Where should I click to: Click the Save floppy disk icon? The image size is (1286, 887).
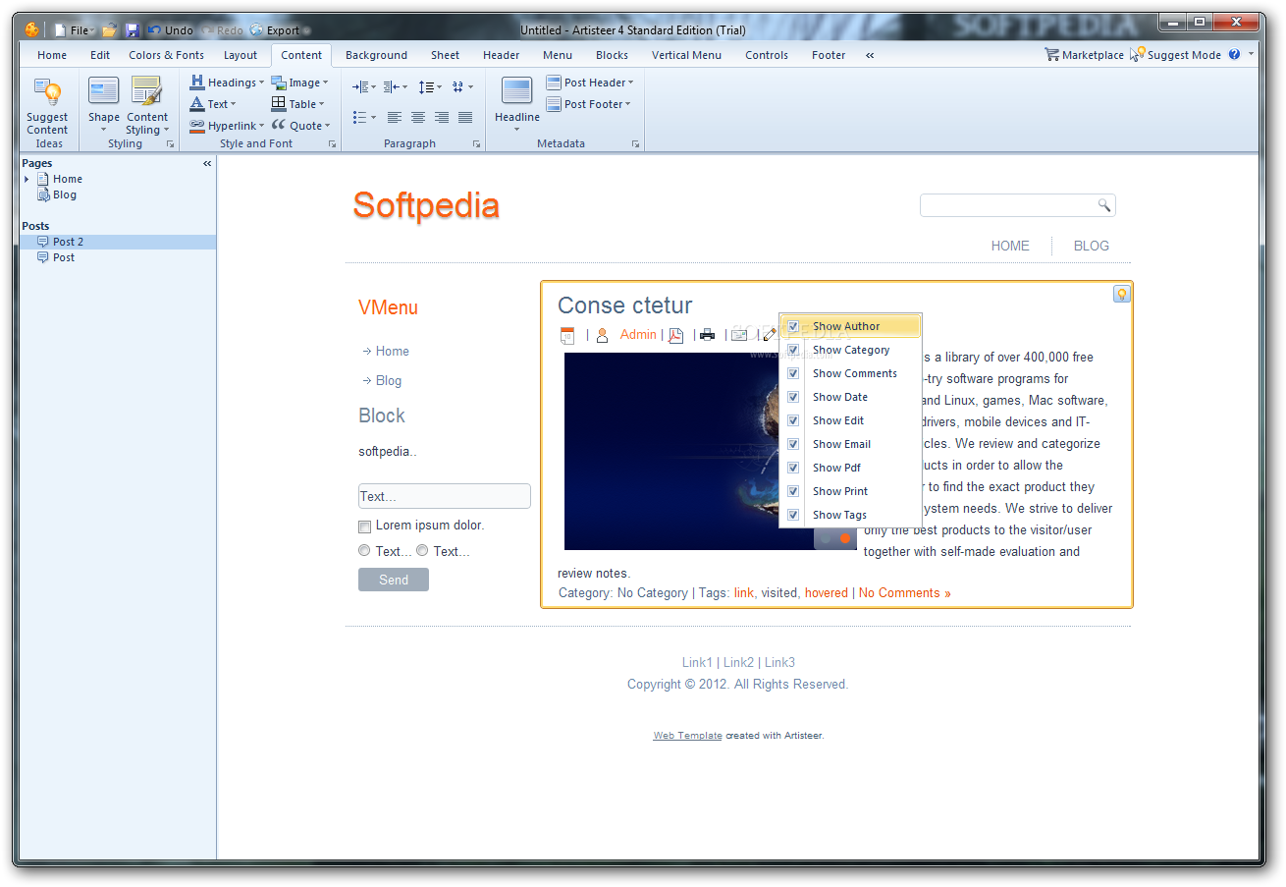click(133, 30)
